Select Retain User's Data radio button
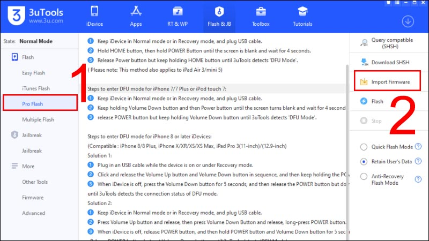 [364, 162]
